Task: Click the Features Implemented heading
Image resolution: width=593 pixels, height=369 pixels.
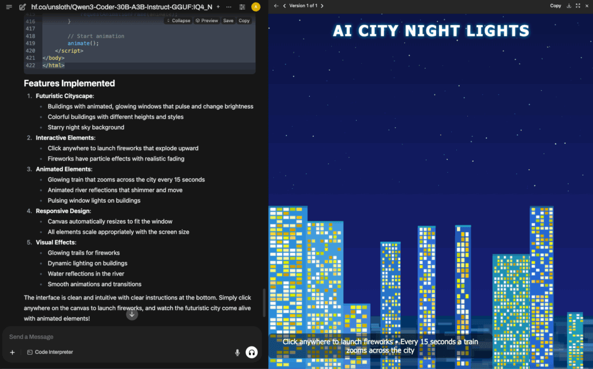Action: click(x=69, y=83)
